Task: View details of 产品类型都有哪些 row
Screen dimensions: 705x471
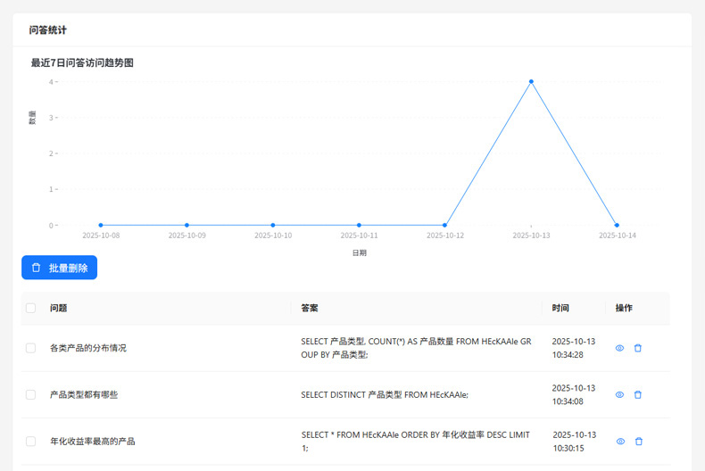Action: pos(620,394)
